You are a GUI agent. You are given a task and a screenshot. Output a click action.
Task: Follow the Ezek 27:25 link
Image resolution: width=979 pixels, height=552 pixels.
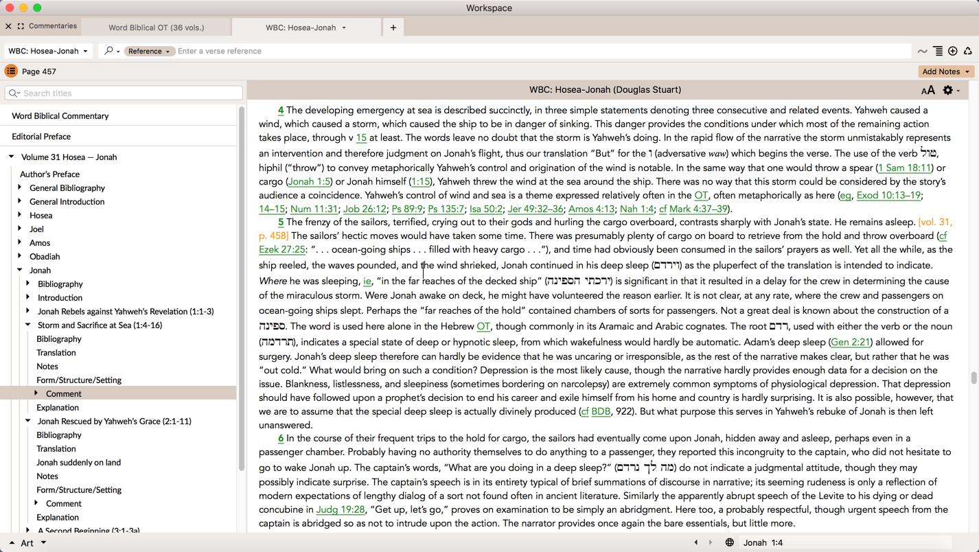[282, 249]
